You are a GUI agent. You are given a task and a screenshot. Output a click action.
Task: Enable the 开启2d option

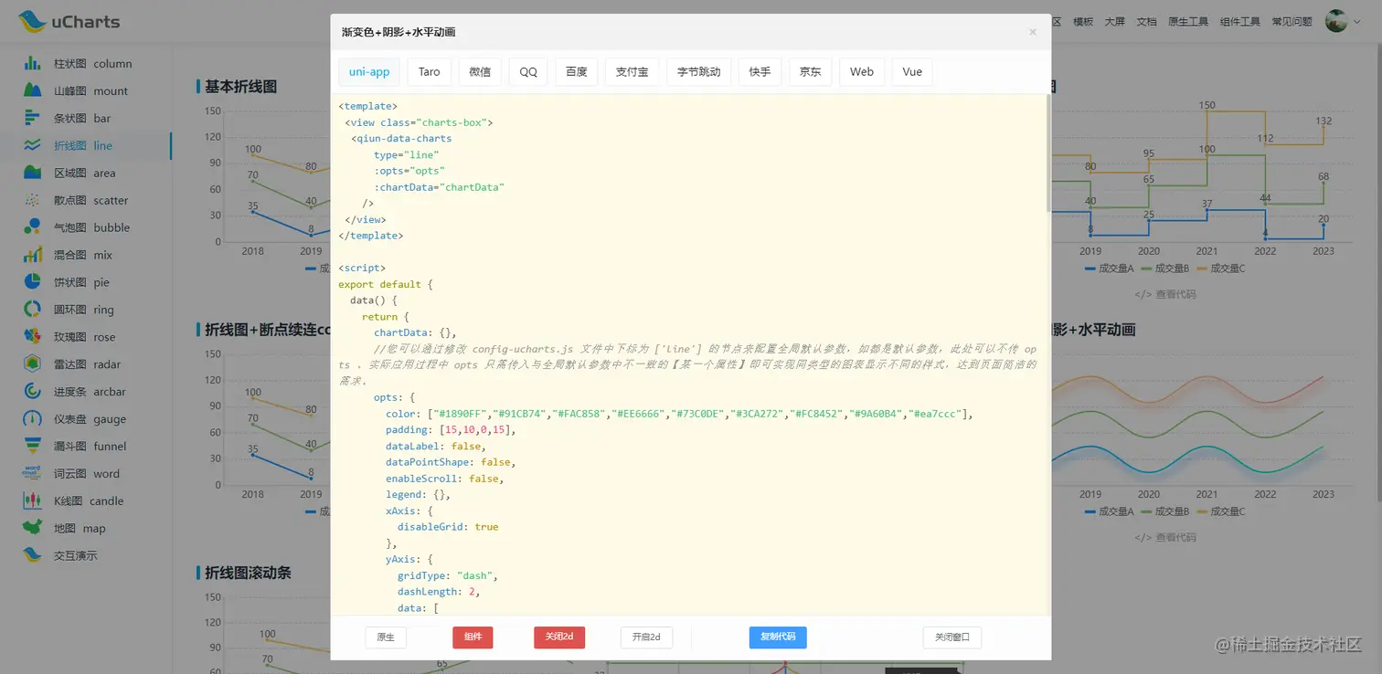click(x=646, y=637)
